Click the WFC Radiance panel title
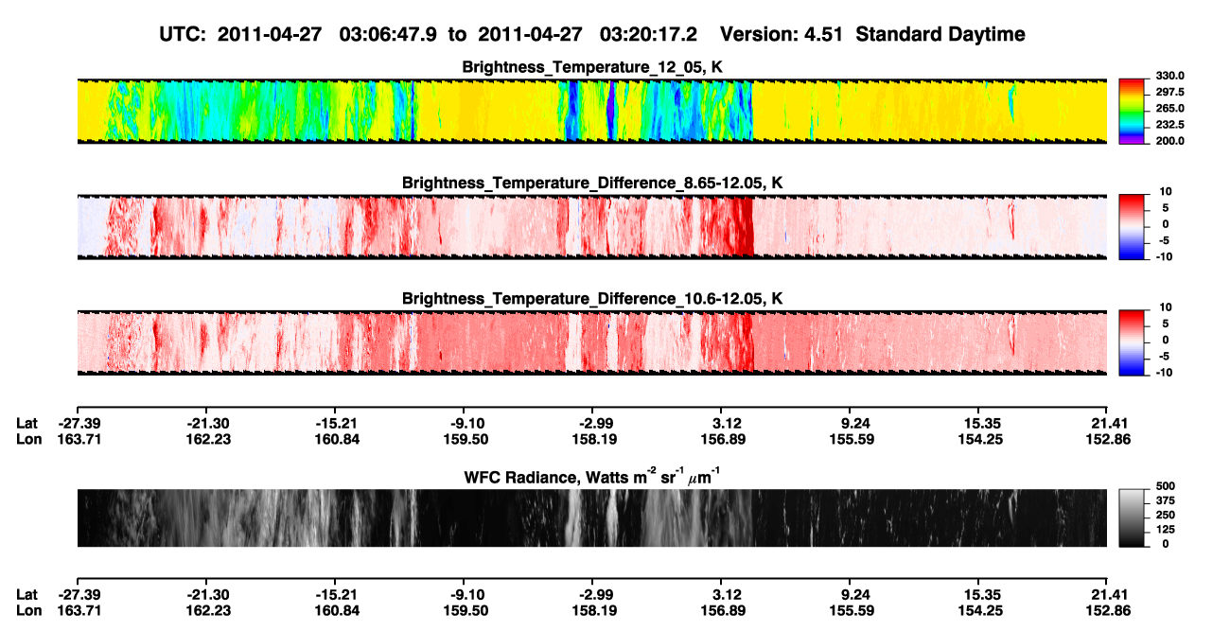Image resolution: width=1230 pixels, height=631 pixels. pyautogui.click(x=592, y=476)
